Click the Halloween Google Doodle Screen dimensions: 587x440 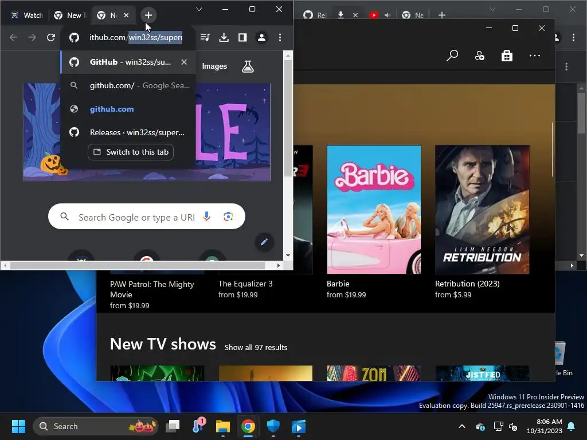[x=146, y=132]
